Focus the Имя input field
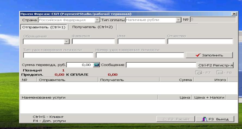 tap(141, 41)
